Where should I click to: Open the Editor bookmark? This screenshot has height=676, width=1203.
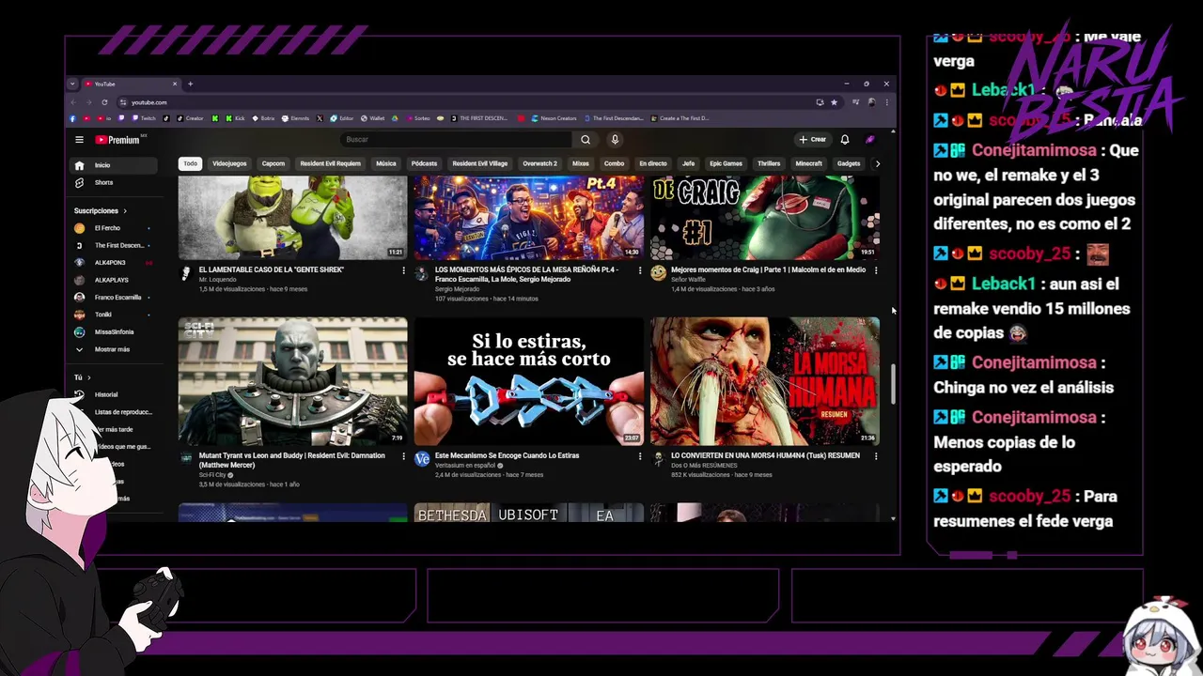[341, 118]
